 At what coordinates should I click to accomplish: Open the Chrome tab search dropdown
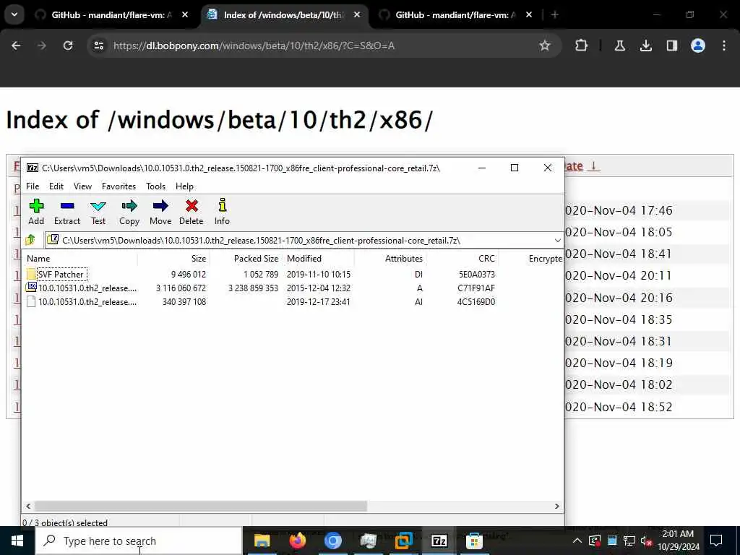pyautogui.click(x=14, y=14)
